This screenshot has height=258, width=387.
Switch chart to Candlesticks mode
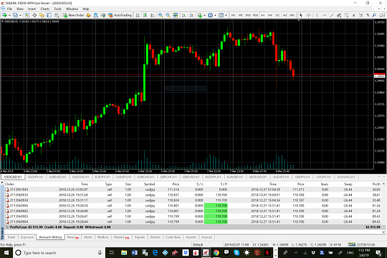pyautogui.click(x=145, y=15)
